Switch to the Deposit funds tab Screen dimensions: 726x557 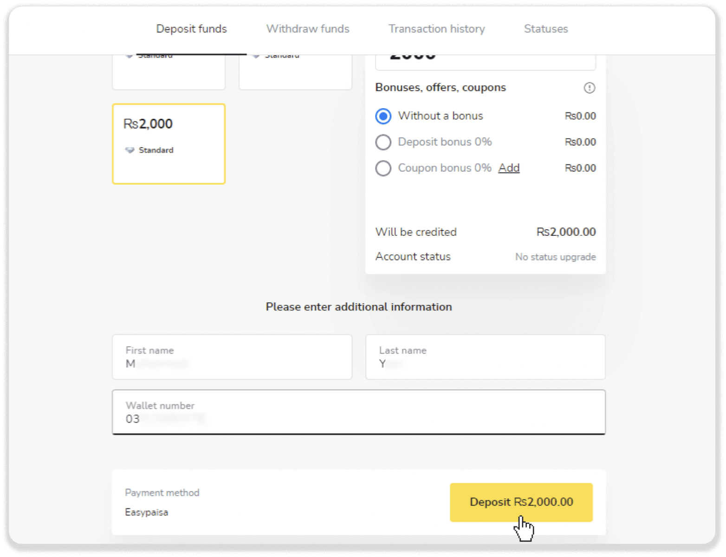(191, 29)
